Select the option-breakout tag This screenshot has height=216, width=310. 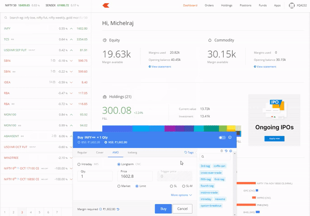click(211, 206)
